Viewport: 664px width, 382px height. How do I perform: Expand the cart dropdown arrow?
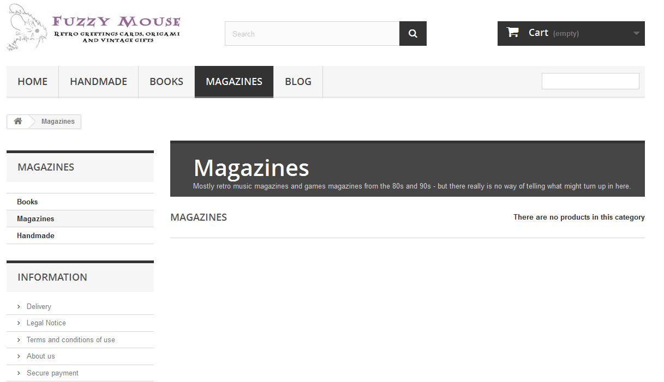point(636,33)
